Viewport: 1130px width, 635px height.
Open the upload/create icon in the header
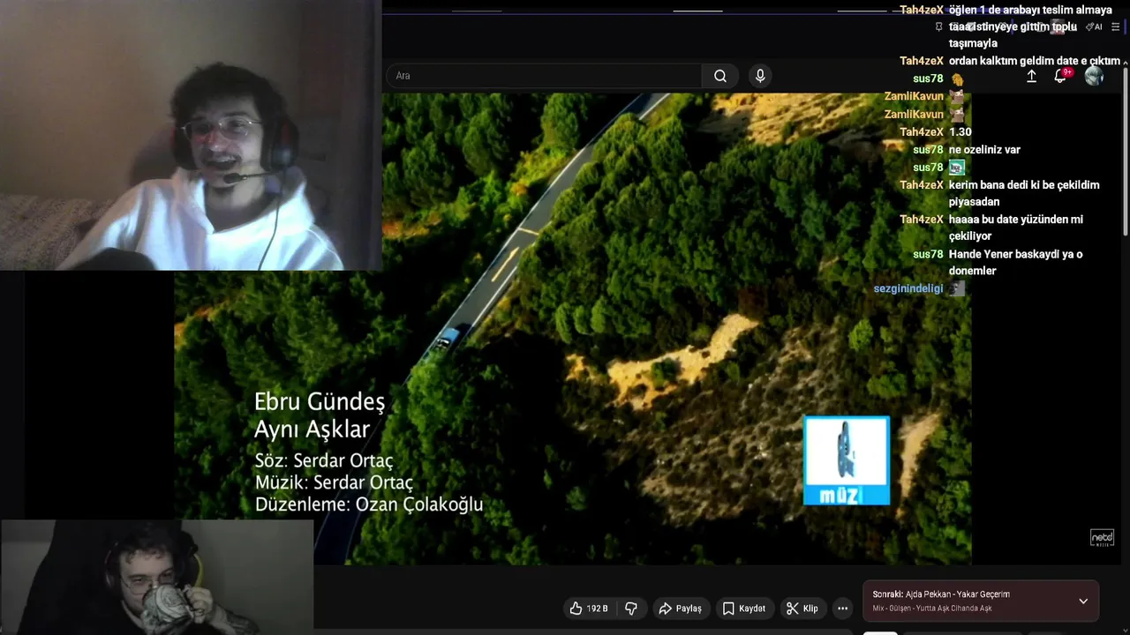coord(1031,77)
